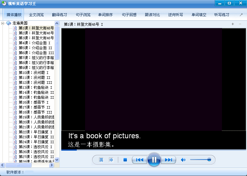The width and height of the screenshot is (247, 176).
Task: Switch to the 媒体播放 tab
Action: [14, 15]
